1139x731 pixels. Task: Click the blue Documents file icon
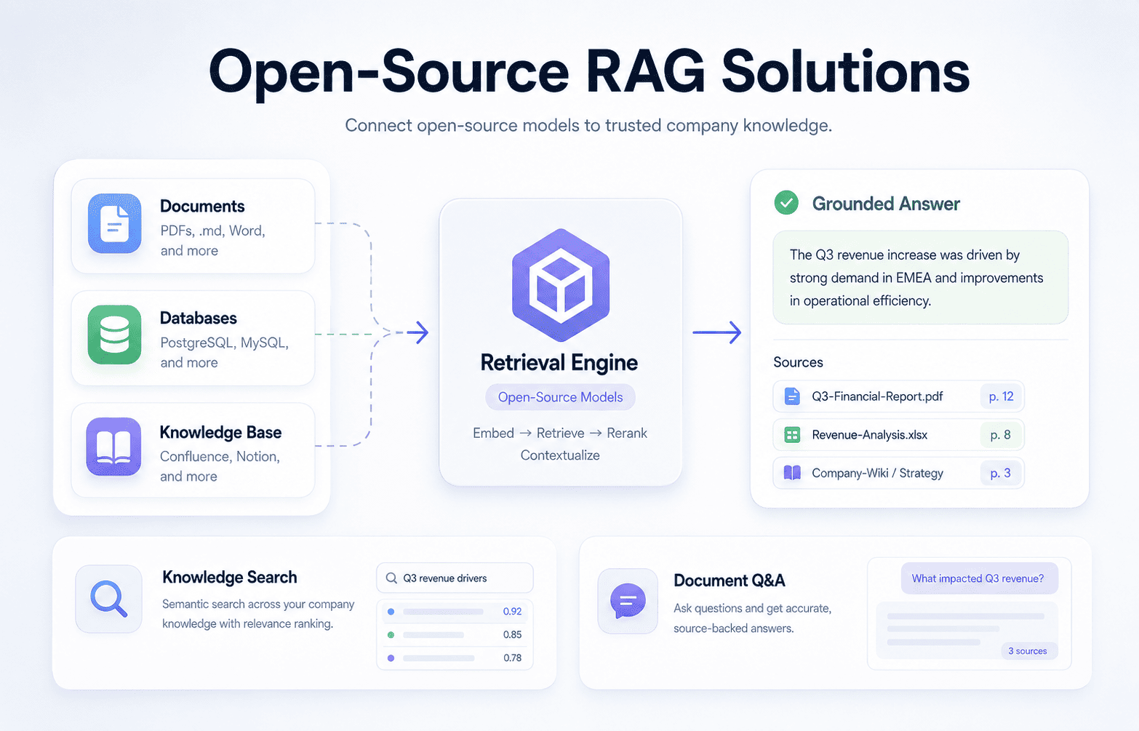coord(115,223)
